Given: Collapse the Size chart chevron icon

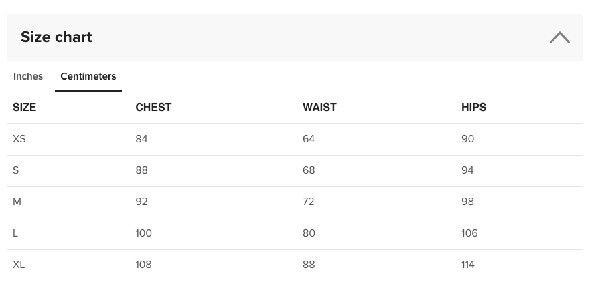Looking at the screenshot, I should [560, 37].
